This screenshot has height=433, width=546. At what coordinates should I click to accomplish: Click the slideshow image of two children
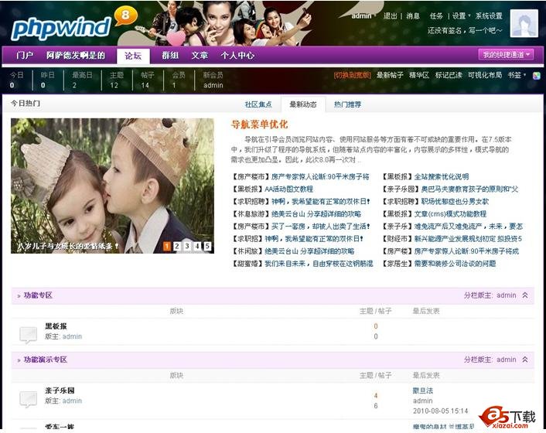(x=112, y=186)
